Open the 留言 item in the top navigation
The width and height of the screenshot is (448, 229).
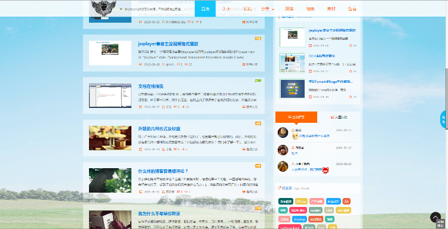coord(352,9)
